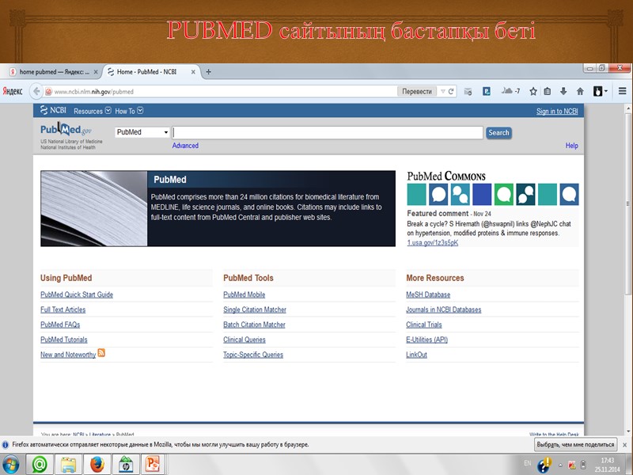Open MeSH Database link
The width and height of the screenshot is (633, 475).
pos(428,294)
